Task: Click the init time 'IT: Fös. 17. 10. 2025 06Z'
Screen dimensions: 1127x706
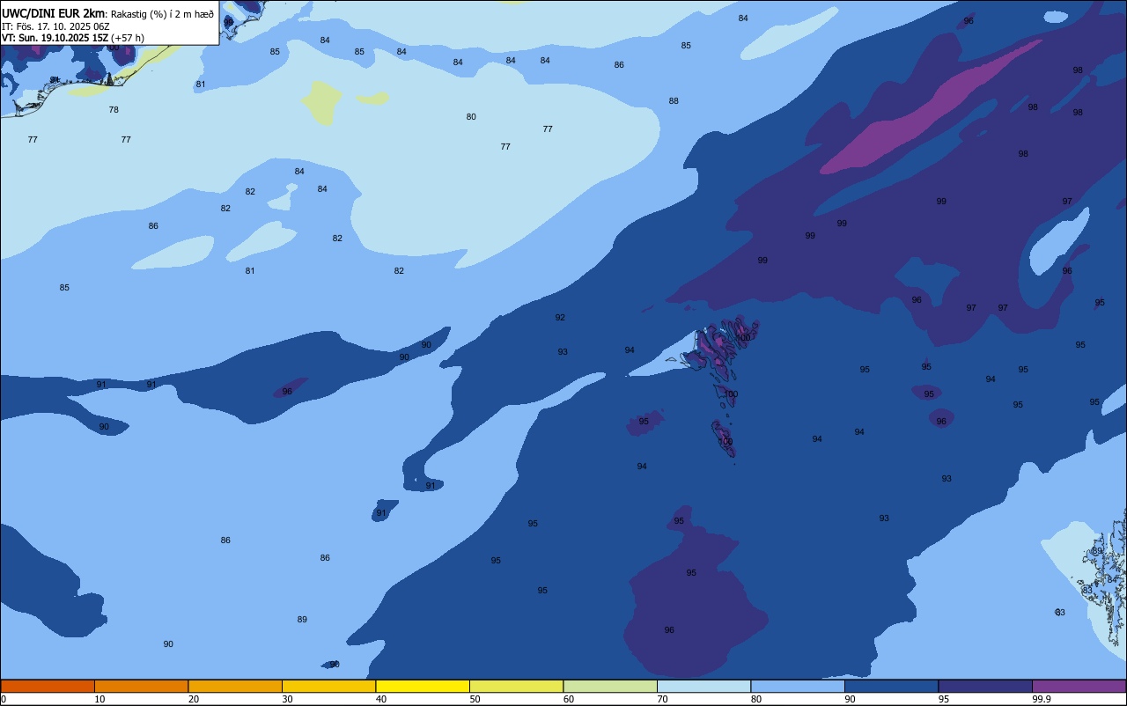Action: click(x=55, y=26)
